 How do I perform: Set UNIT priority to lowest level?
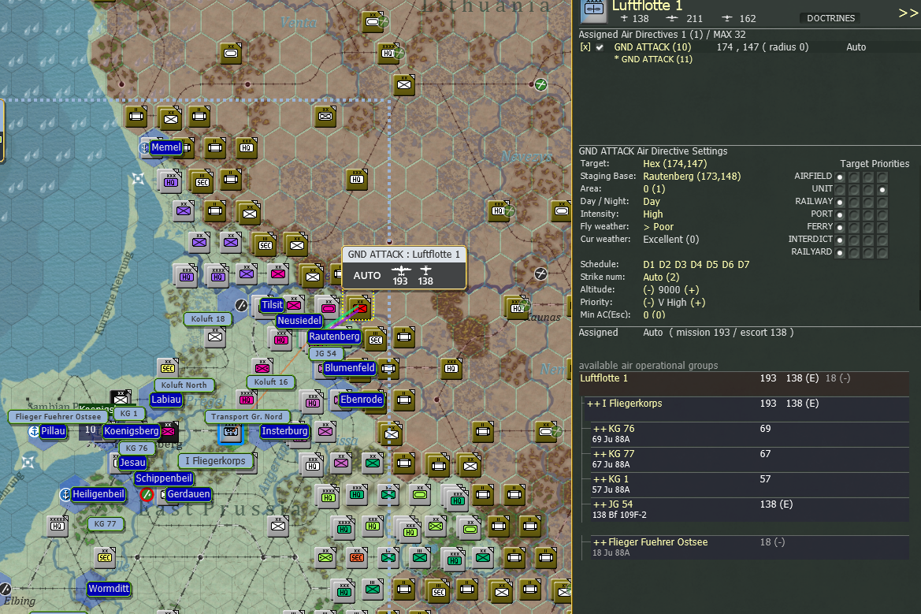click(840, 189)
